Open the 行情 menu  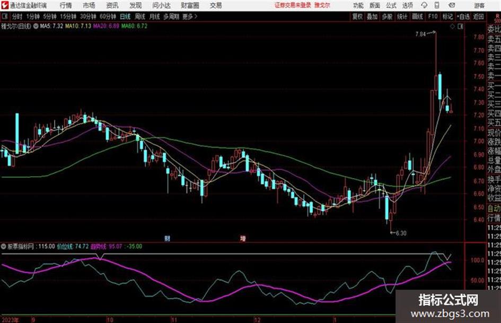[66, 5]
